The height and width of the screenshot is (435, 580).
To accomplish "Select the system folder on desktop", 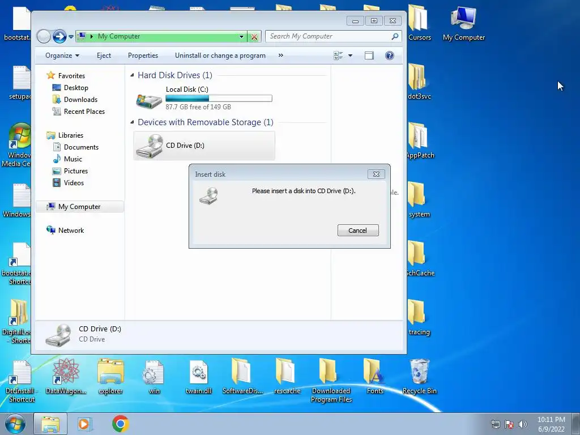I will pos(419,199).
